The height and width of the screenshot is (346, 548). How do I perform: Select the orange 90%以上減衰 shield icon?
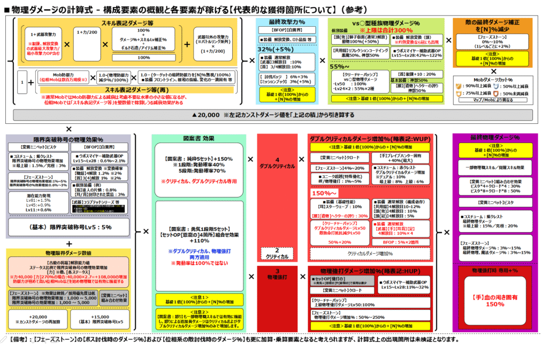459,86
